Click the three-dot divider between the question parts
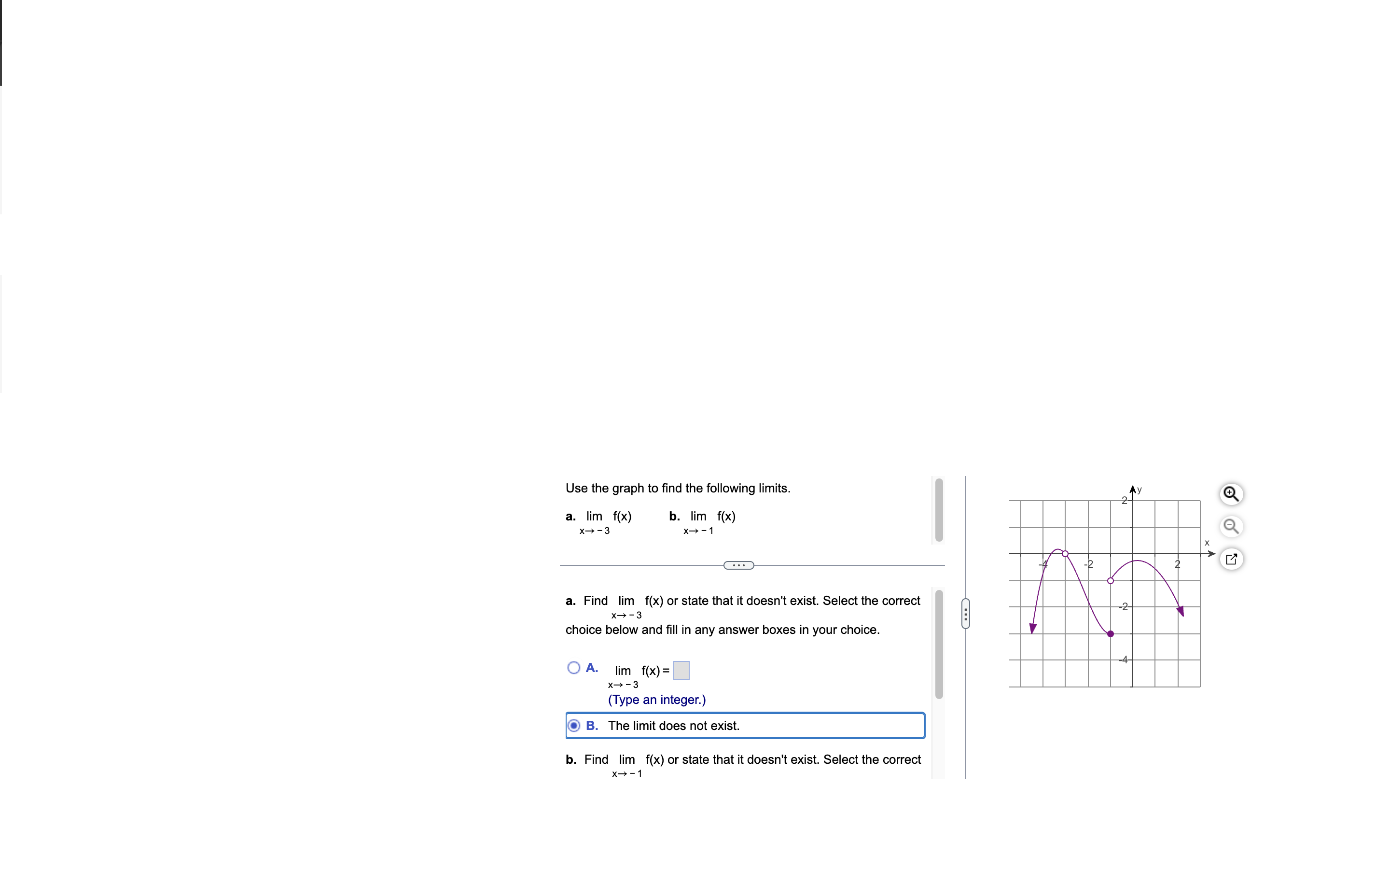1390x869 pixels. 739,565
